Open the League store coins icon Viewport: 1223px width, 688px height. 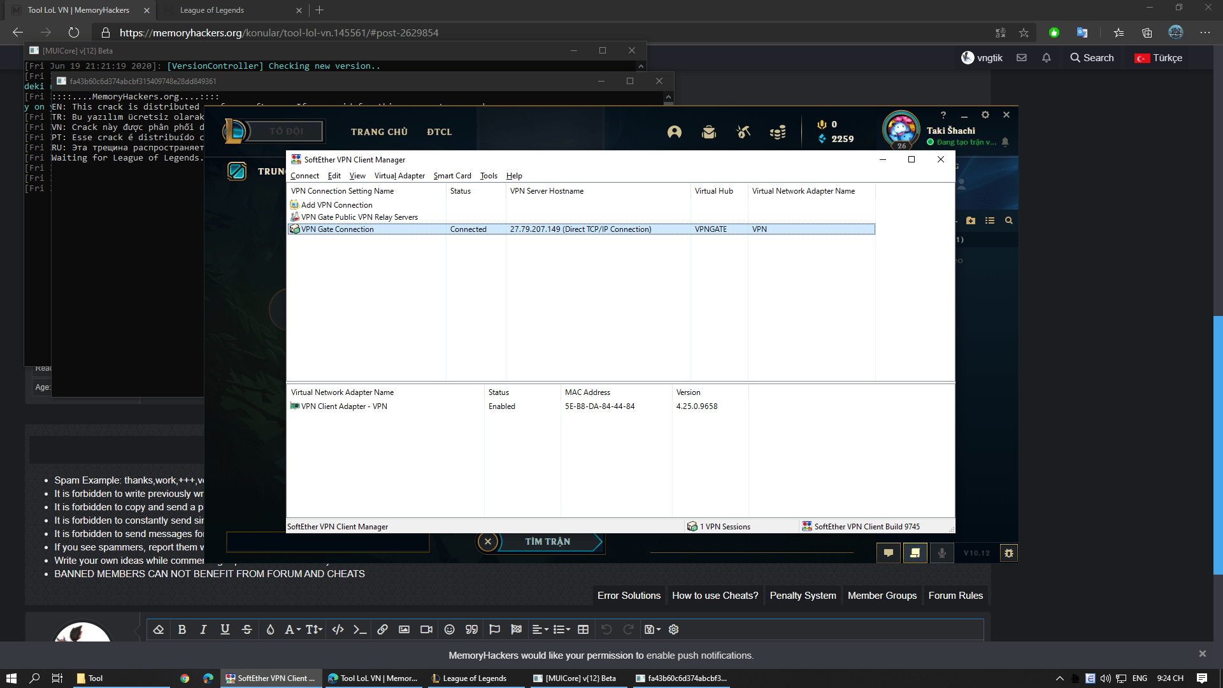pos(778,132)
